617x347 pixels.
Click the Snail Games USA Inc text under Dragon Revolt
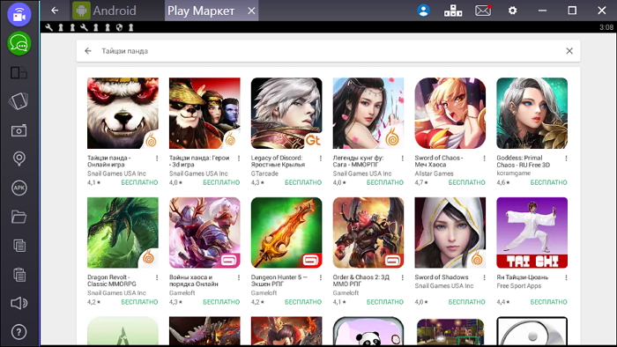pyautogui.click(x=116, y=293)
